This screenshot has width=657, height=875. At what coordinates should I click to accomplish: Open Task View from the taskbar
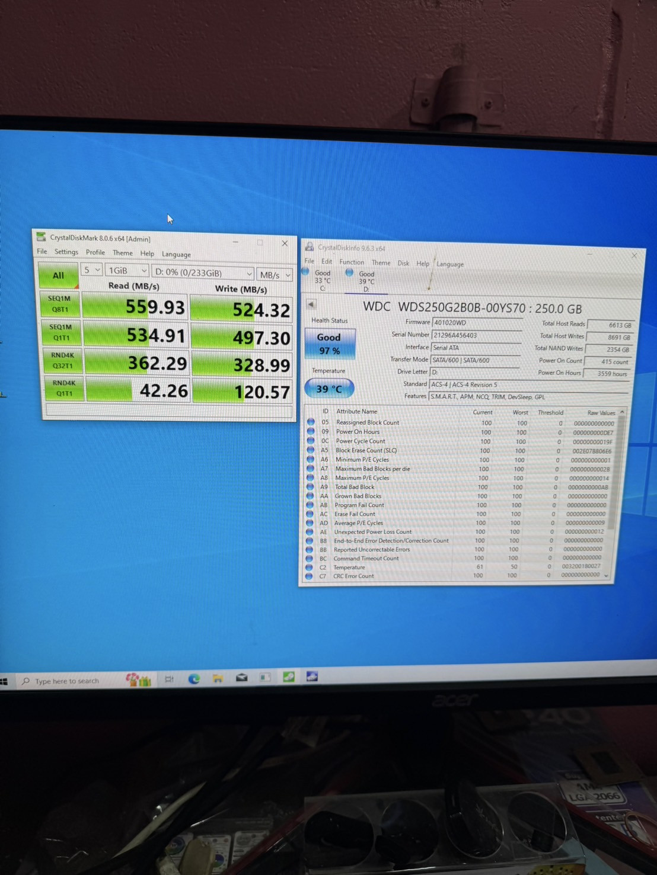(x=169, y=680)
